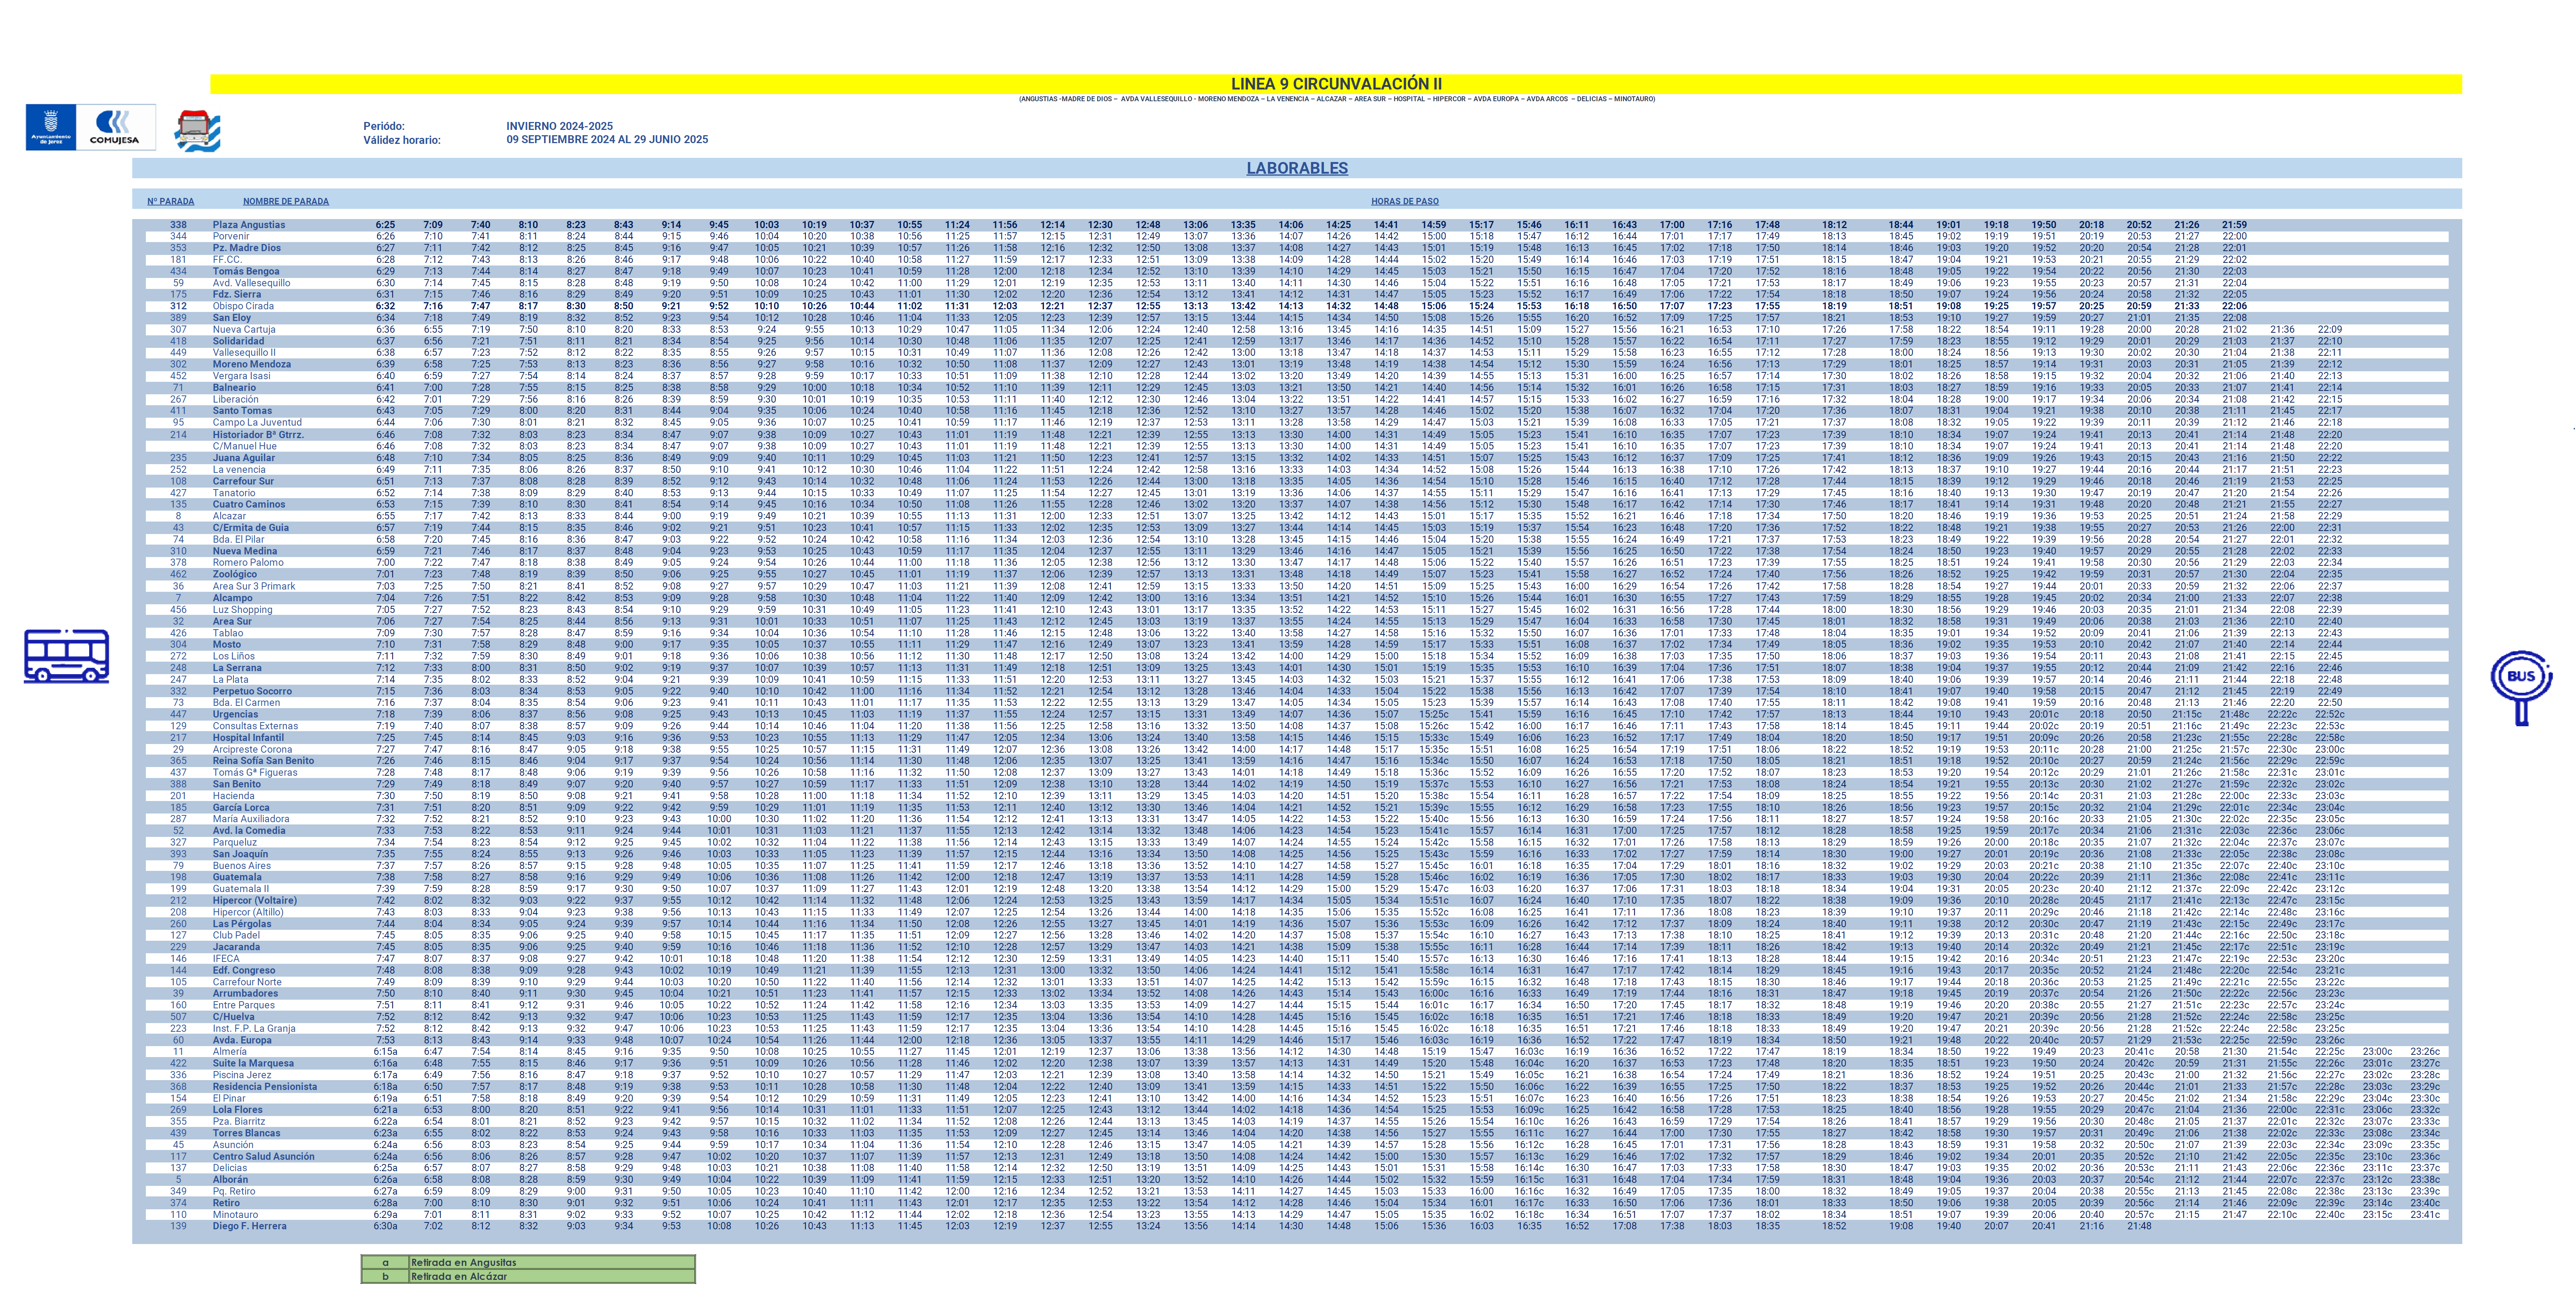Select the Hipercor (Altillo) stop
Image resolution: width=2576 pixels, height=1312 pixels.
(248, 912)
